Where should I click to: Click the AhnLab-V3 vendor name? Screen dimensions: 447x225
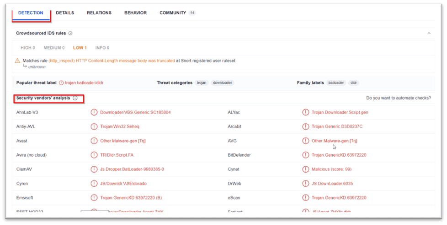pyautogui.click(x=27, y=112)
